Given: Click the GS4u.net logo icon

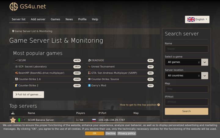Looking at the screenshot, I should click(14, 6).
